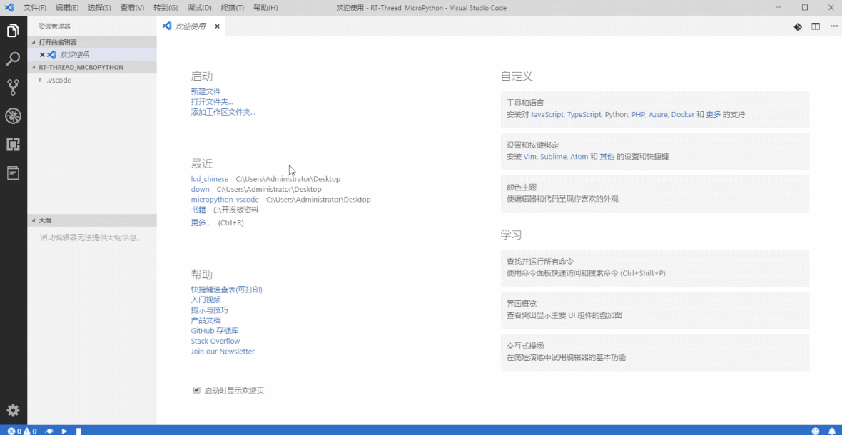Screen dimensions: 842x435
Task: Click the plug connect icon in status bar
Action: (x=50, y=431)
